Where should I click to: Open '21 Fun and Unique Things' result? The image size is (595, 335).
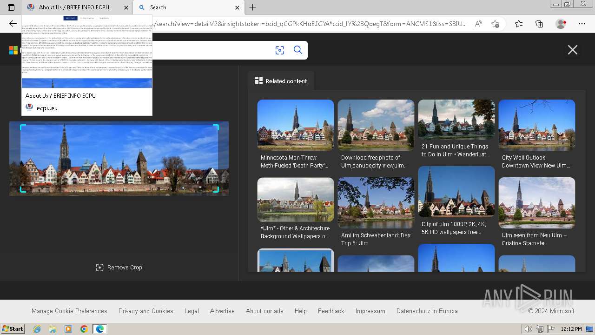click(456, 120)
